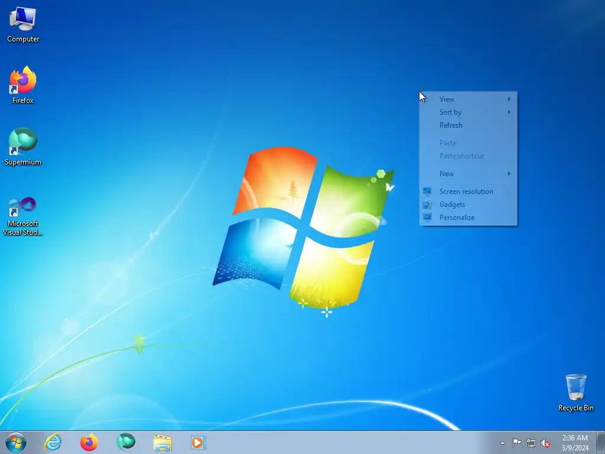Select the Supermium desktop shortcut
This screenshot has height=454, width=605.
click(23, 147)
